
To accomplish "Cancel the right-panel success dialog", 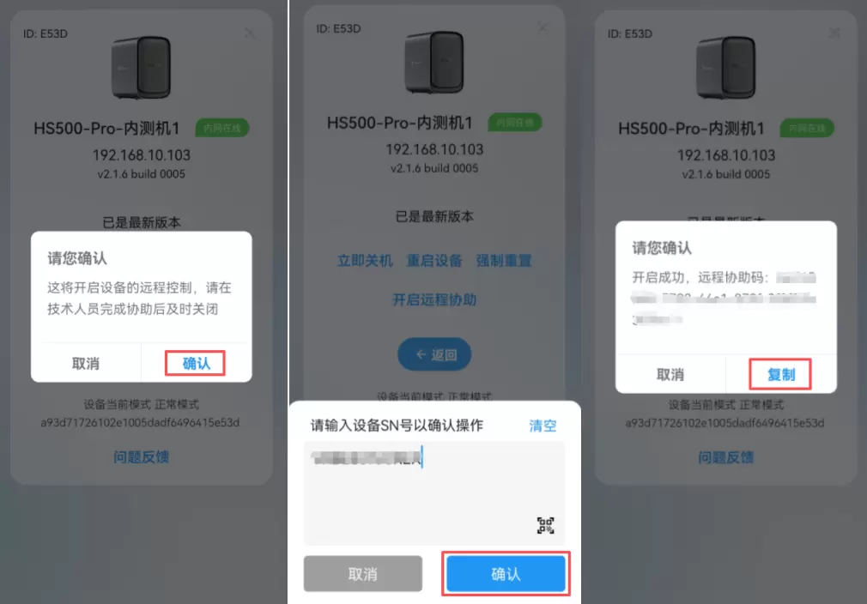I will click(670, 374).
